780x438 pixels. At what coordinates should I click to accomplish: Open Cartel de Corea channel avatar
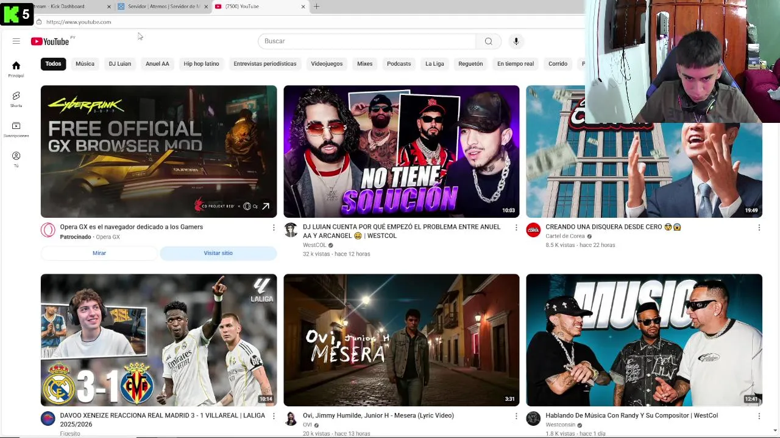(533, 230)
